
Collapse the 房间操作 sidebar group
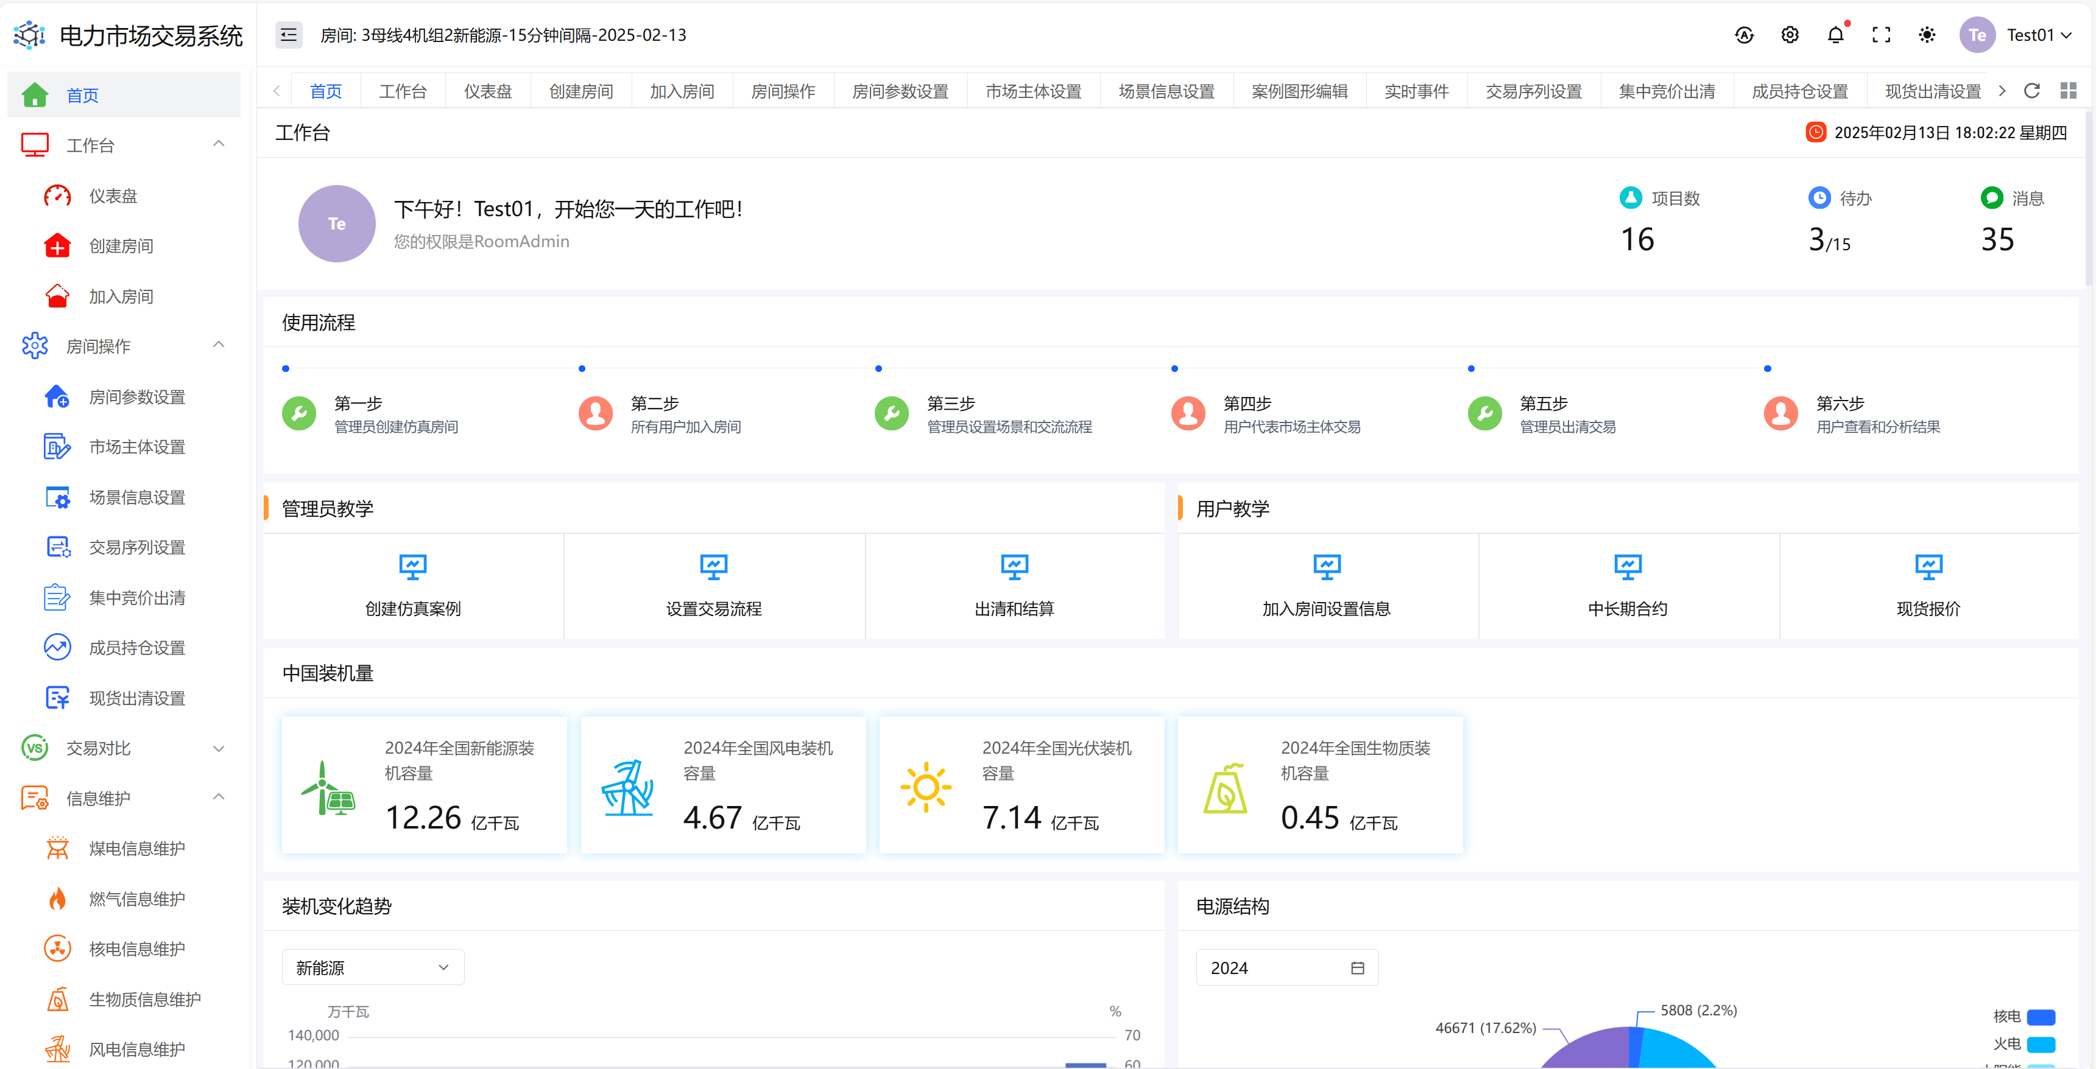pos(218,346)
